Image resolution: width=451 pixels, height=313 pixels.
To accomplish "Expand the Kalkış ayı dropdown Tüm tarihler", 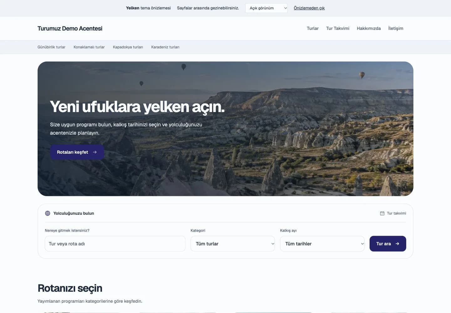I will coord(322,244).
